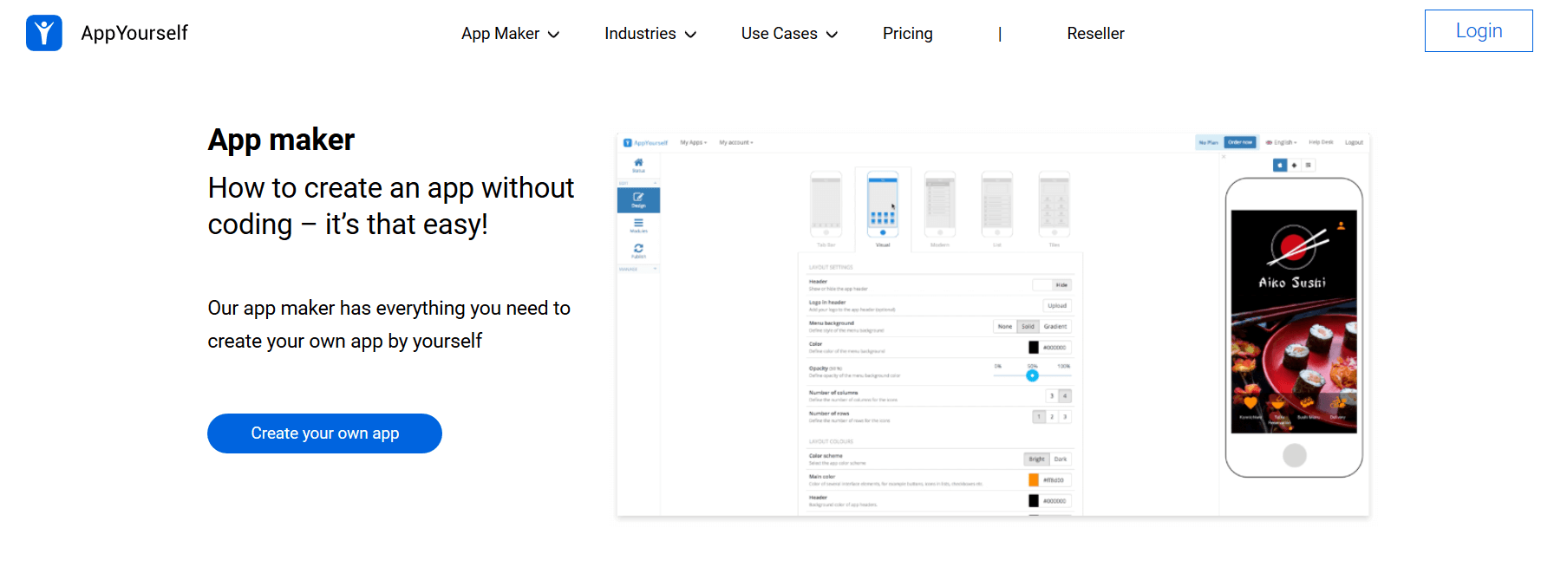Open the Modules list icon

click(x=638, y=225)
